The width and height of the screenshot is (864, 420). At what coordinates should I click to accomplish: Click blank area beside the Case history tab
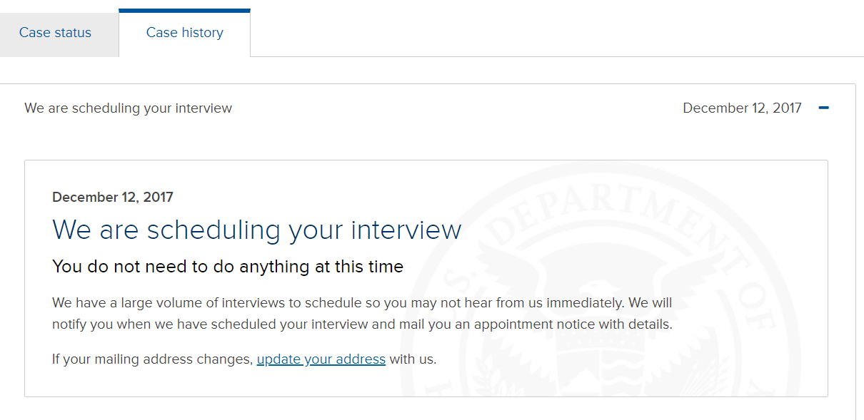pos(557,32)
